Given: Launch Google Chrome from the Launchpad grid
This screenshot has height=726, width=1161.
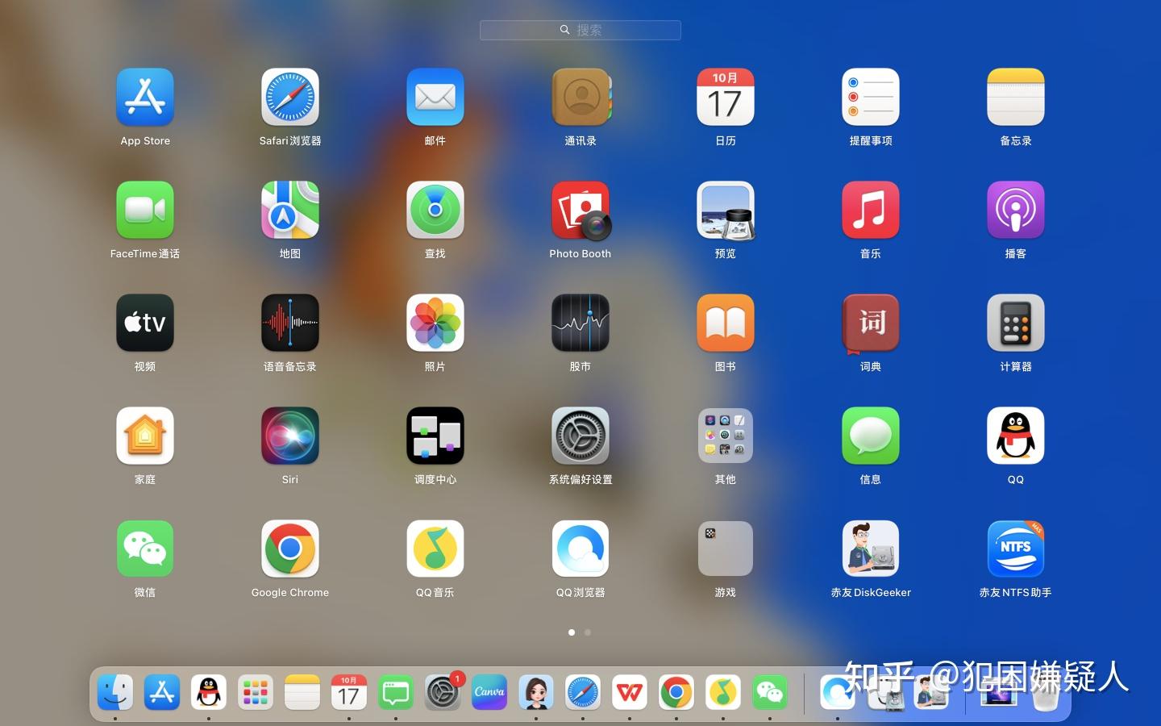Looking at the screenshot, I should coord(290,549).
